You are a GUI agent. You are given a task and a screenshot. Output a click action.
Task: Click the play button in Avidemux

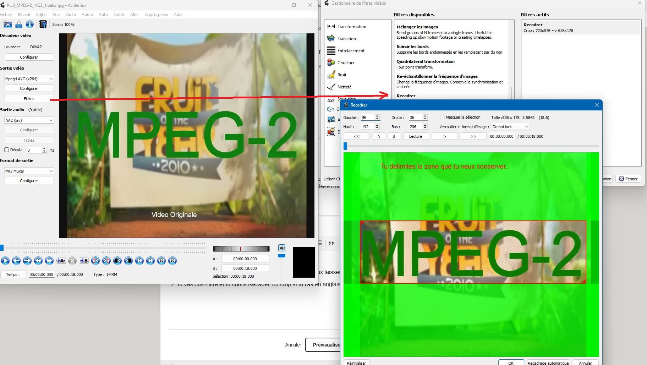[5, 261]
